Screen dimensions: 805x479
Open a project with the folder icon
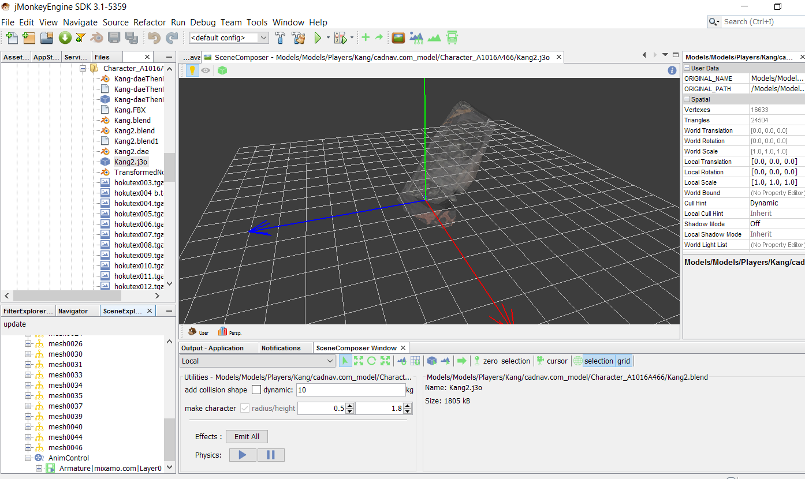coord(47,38)
